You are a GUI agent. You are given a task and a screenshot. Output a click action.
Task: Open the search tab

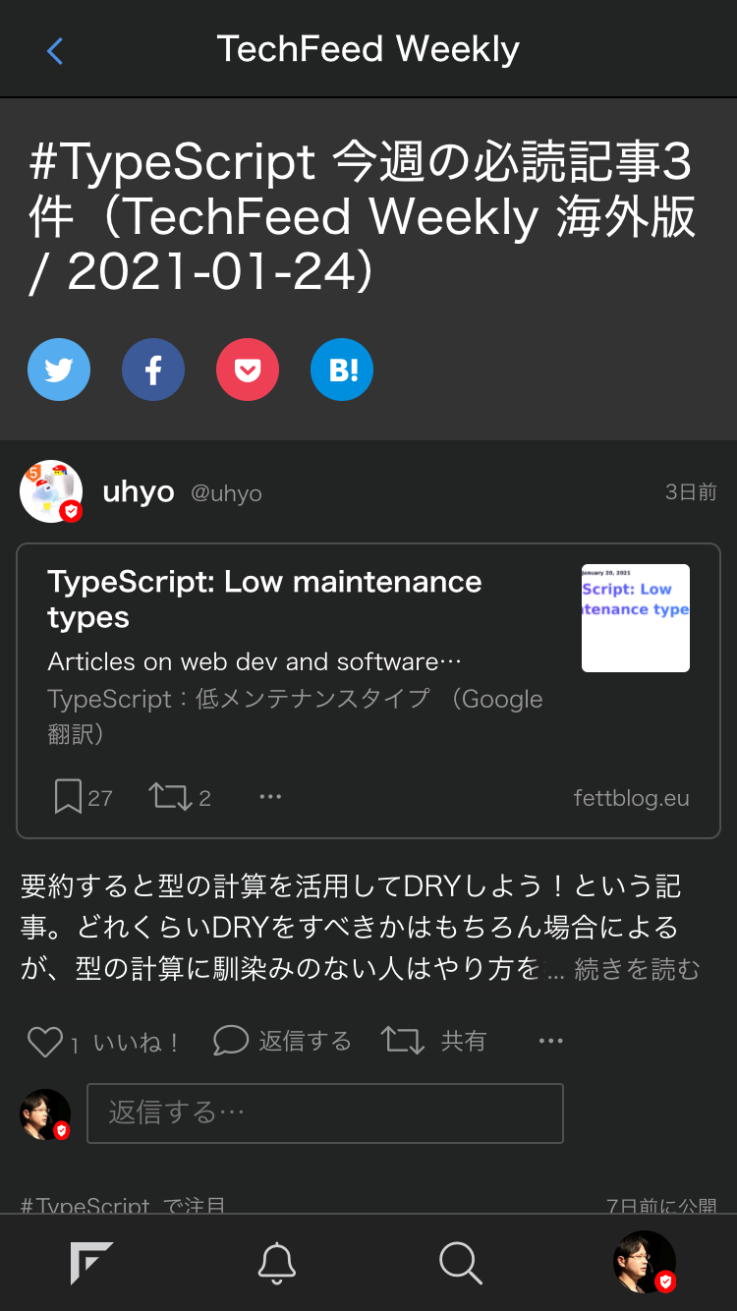coord(460,1263)
